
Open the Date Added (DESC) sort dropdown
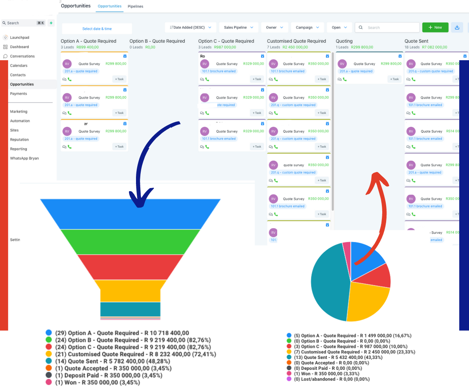tap(190, 27)
